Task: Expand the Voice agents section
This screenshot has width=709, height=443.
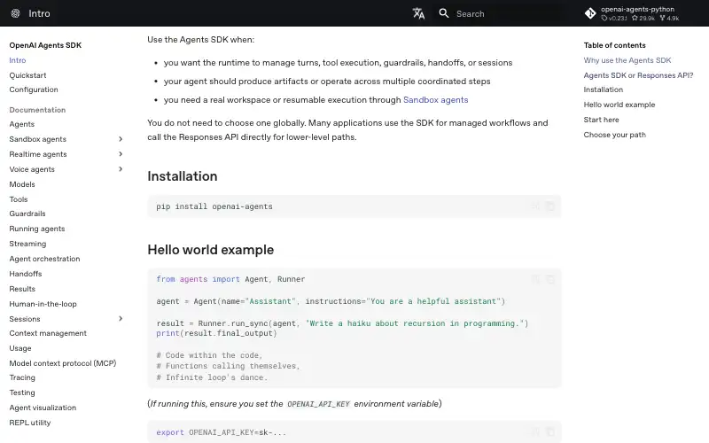Action: click(x=121, y=169)
